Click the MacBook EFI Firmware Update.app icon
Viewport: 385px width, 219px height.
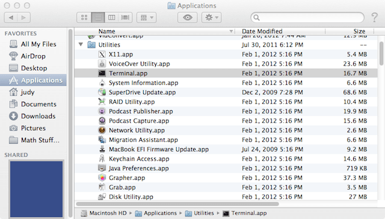pyautogui.click(x=102, y=149)
